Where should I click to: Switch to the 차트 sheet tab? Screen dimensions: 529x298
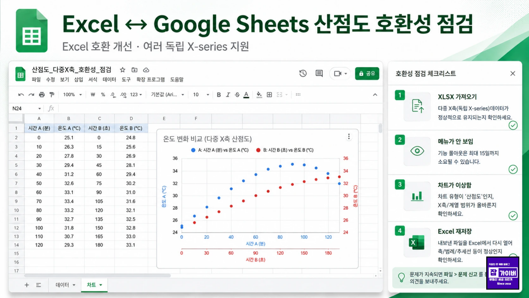94,285
